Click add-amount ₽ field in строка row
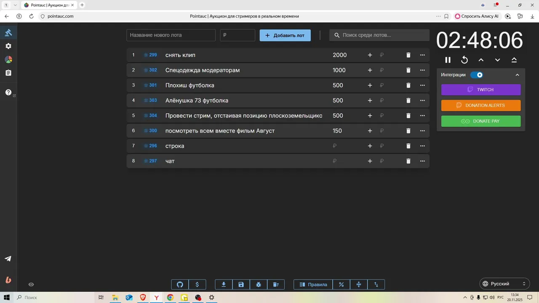Viewport: 539px width, 303px height. click(x=388, y=146)
